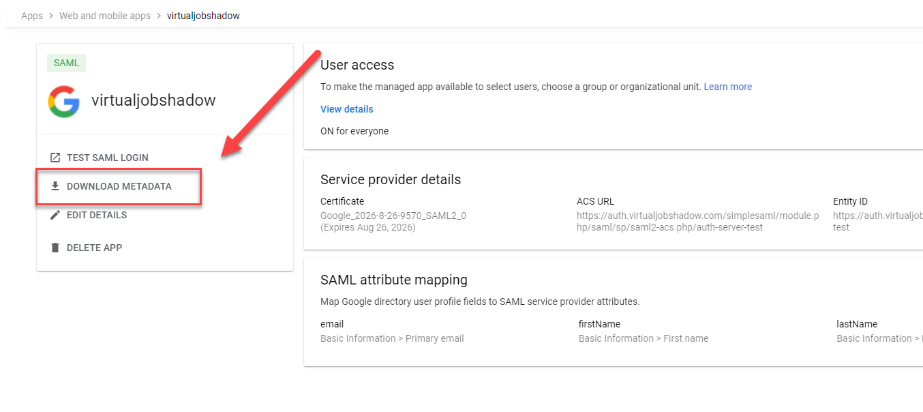This screenshot has width=923, height=412.
Task: Click the Download Metadata arrow icon
Action: click(55, 186)
